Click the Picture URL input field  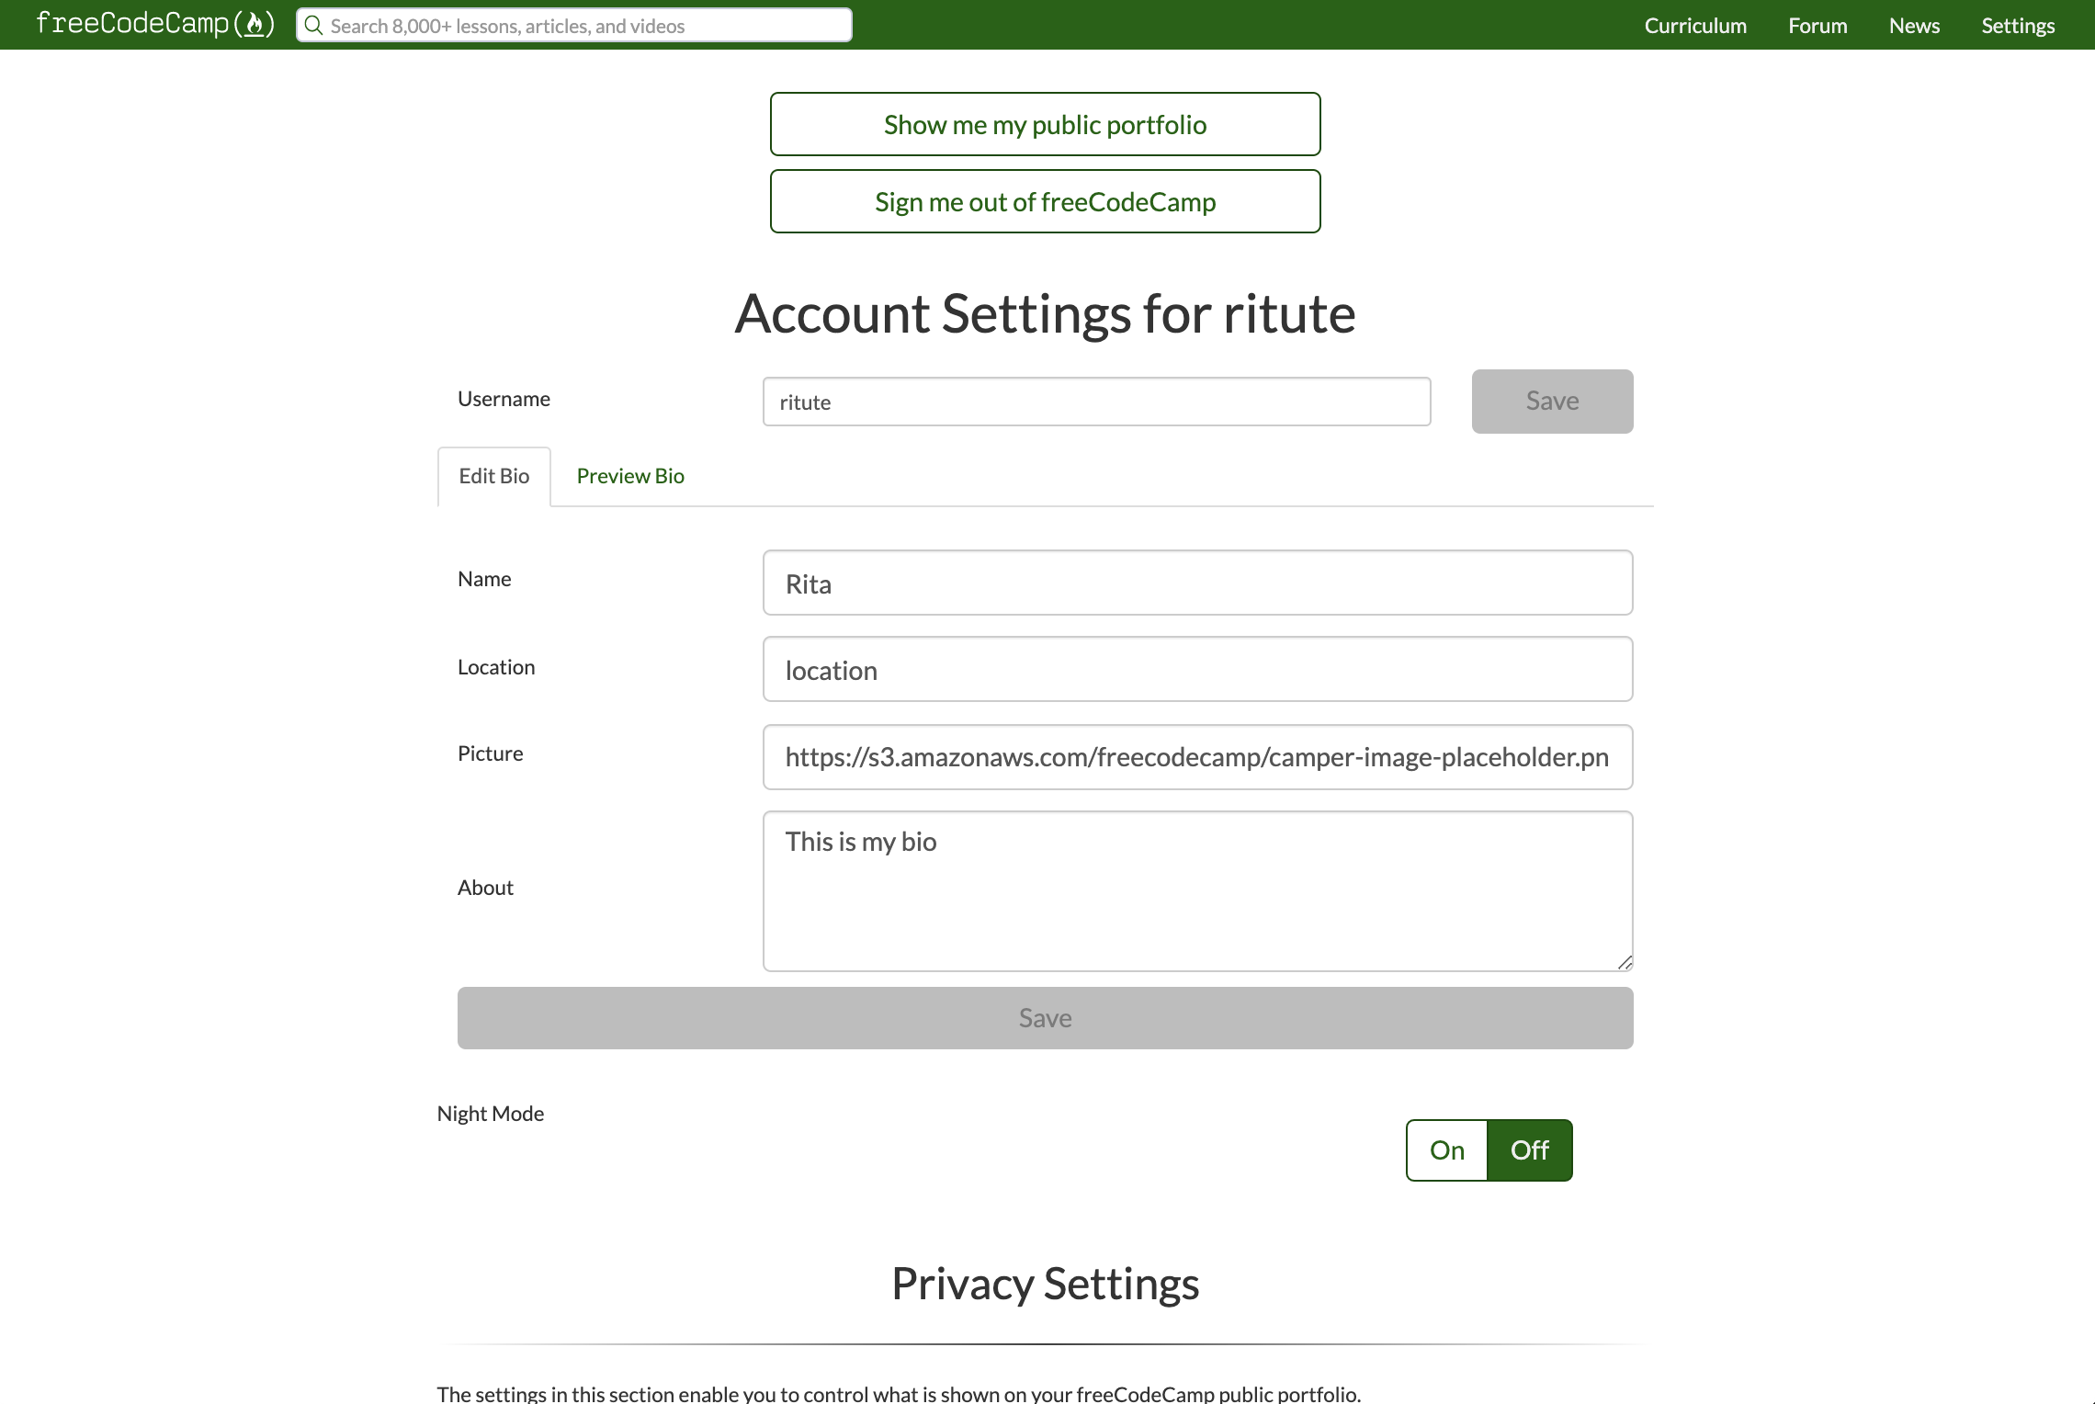1197,757
